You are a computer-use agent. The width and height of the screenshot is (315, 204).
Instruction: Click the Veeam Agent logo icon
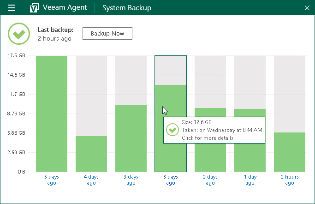tap(34, 8)
